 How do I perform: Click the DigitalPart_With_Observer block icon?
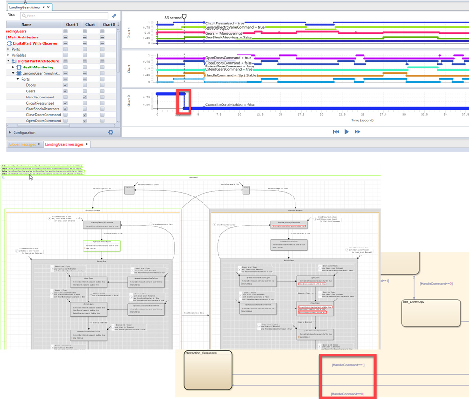click(x=9, y=43)
